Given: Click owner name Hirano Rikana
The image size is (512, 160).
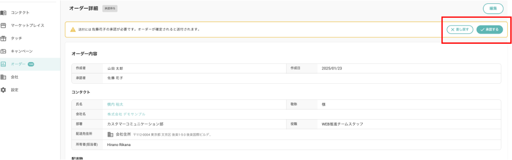Looking at the screenshot, I should point(119,145).
